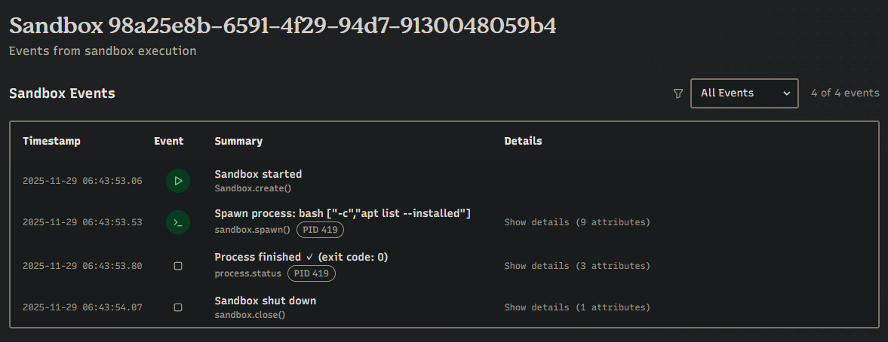Click the green terminal spawn process icon
This screenshot has height=342, width=888.
coord(178,222)
